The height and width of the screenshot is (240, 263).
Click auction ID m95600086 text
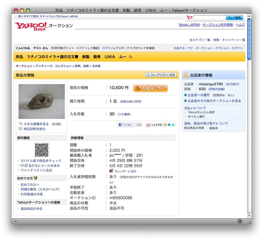point(120,198)
